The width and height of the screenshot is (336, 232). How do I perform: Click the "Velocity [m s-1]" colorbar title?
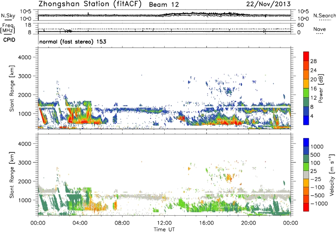pyautogui.click(x=332, y=175)
